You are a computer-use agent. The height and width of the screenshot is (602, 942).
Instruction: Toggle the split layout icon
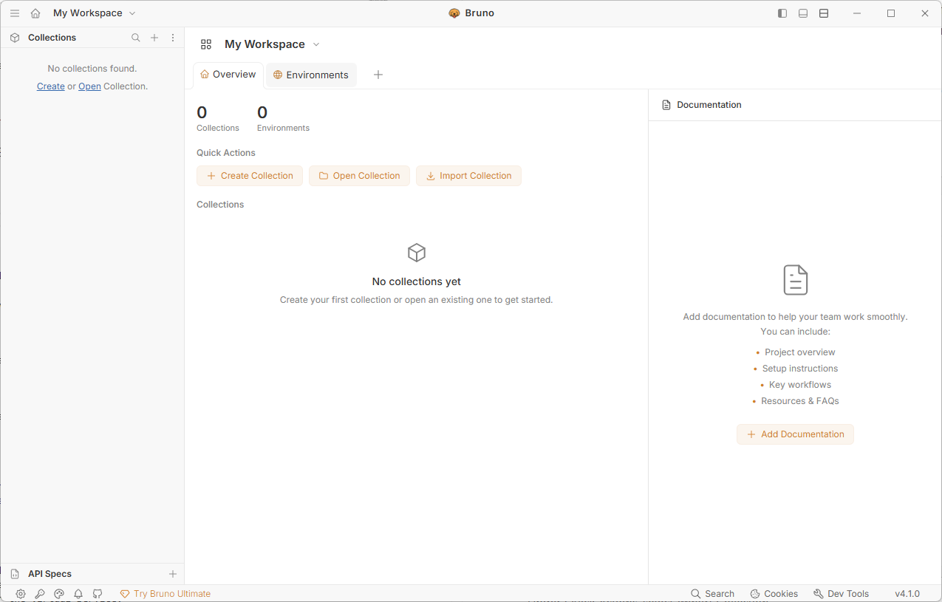point(824,13)
